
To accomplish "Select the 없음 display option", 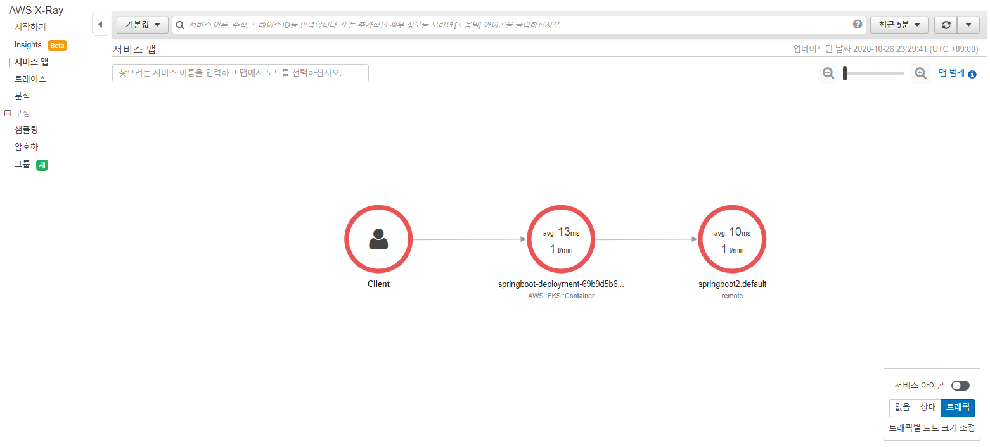I will click(902, 408).
